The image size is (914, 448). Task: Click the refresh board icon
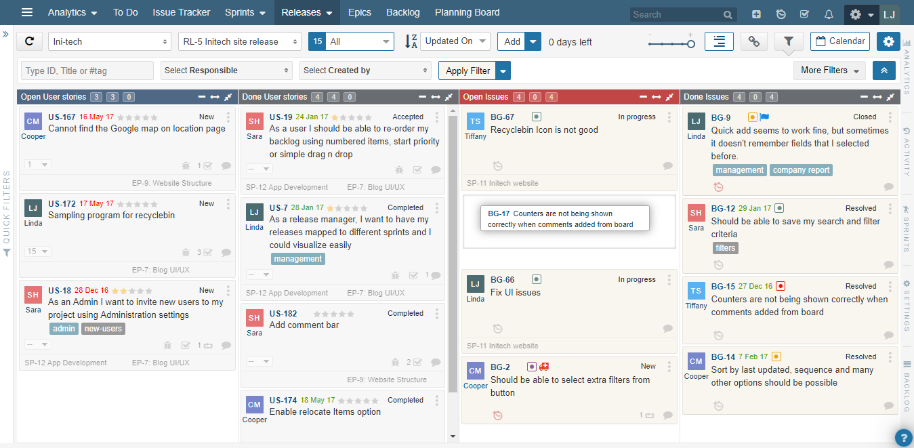[29, 41]
